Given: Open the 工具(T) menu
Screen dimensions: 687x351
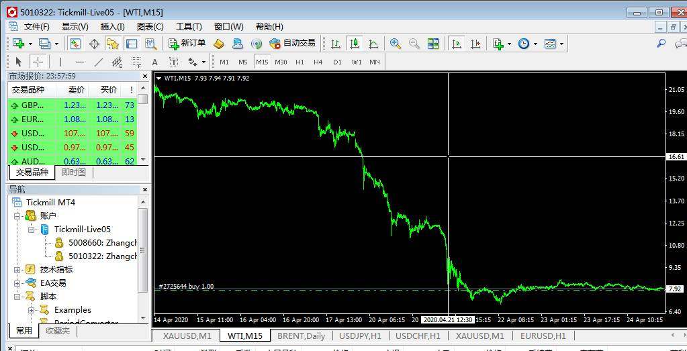Looking at the screenshot, I should click(x=189, y=27).
